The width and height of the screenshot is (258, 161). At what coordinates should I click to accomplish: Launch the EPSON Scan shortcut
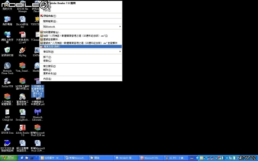(x=7, y=129)
